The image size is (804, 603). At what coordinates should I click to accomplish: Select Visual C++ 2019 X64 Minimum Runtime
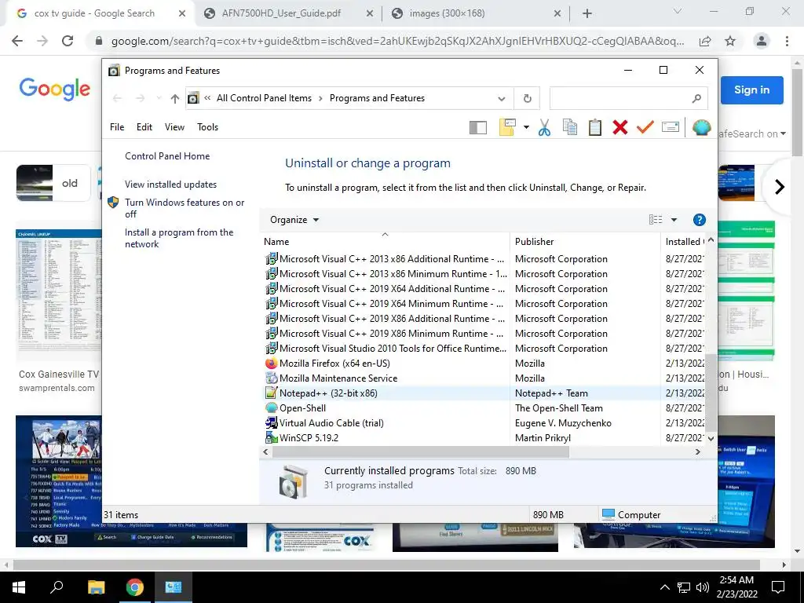(484, 304)
